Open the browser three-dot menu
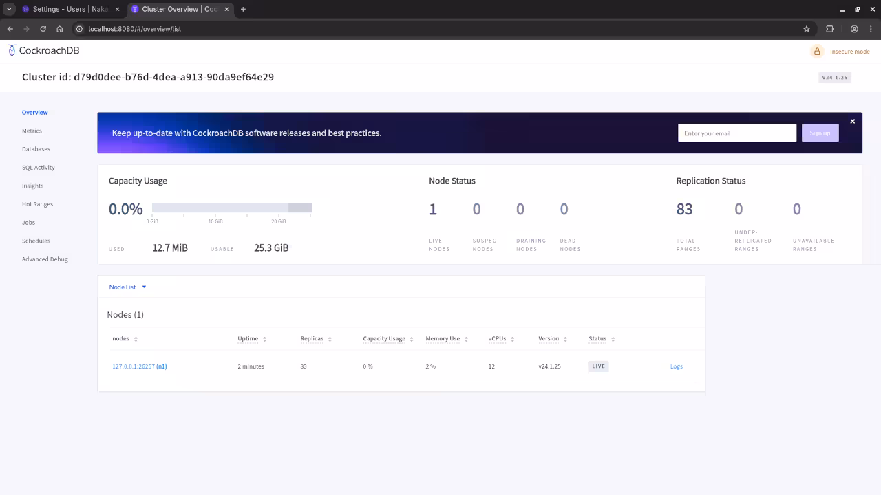This screenshot has width=881, height=495. click(x=871, y=29)
